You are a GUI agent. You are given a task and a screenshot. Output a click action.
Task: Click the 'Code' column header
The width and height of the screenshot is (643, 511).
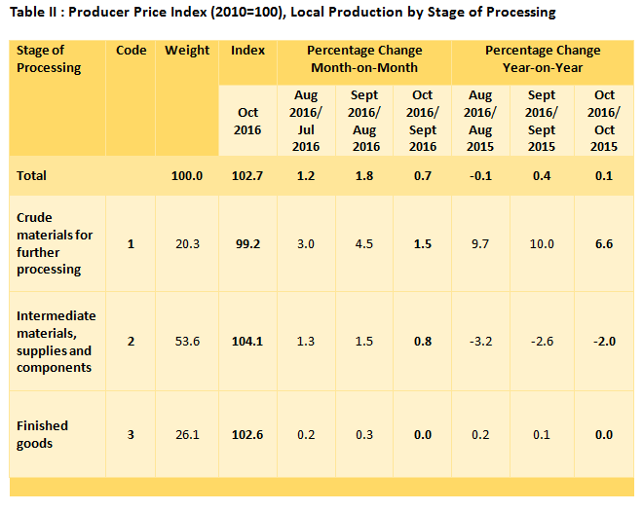click(x=131, y=51)
